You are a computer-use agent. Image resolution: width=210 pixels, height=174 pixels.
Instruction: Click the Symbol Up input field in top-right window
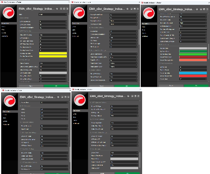pyautogui.click(x=193, y=67)
